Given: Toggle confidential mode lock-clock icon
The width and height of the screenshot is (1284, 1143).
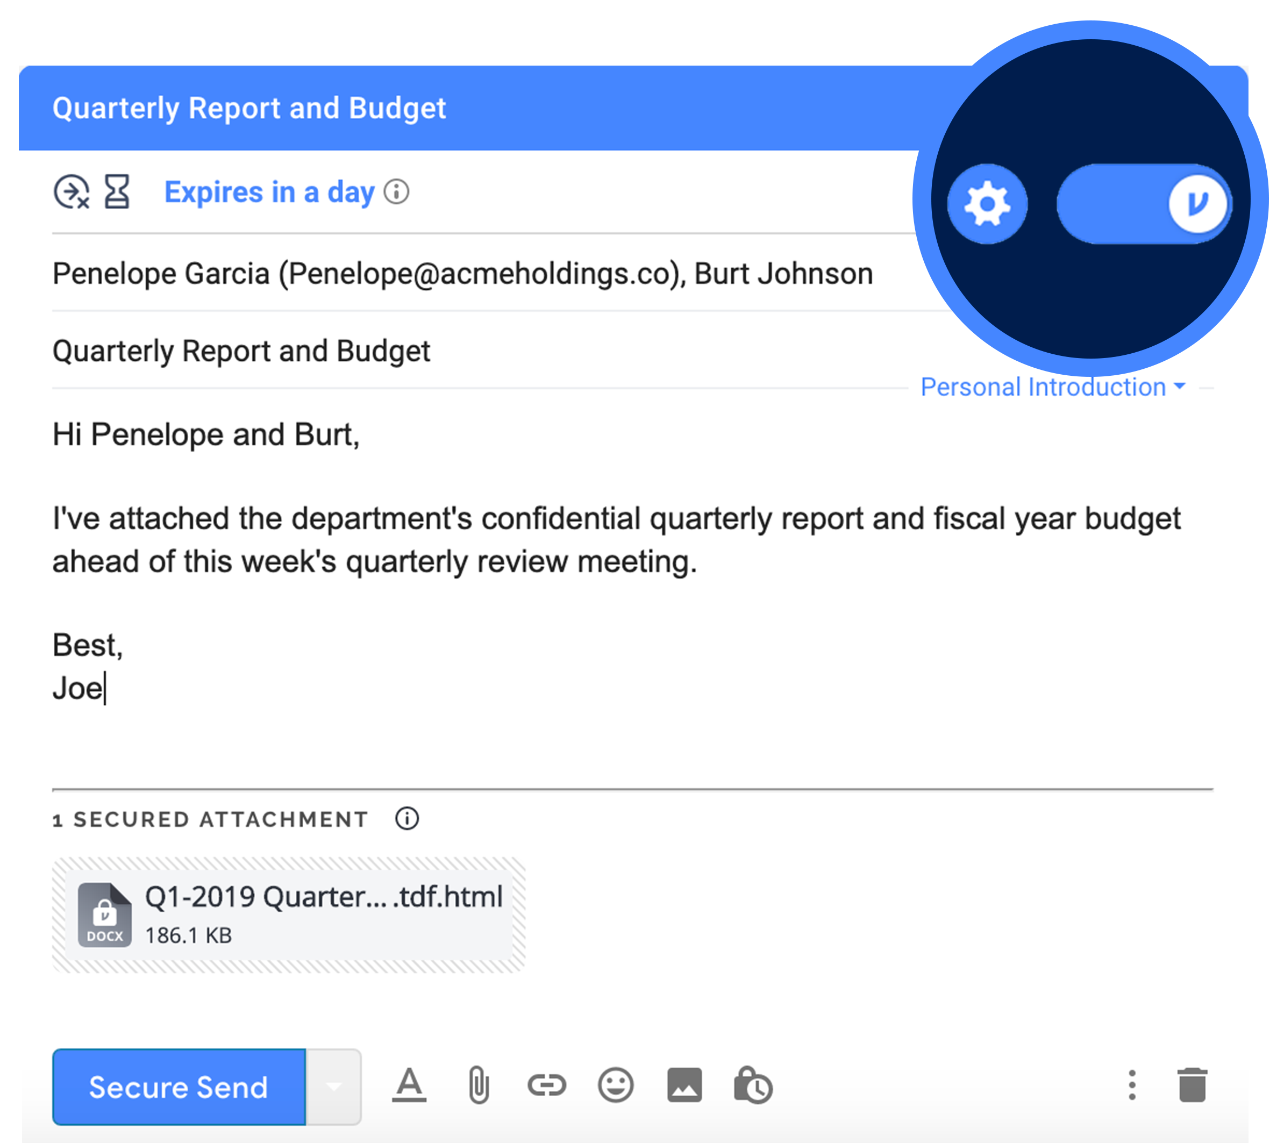Looking at the screenshot, I should click(x=753, y=1085).
